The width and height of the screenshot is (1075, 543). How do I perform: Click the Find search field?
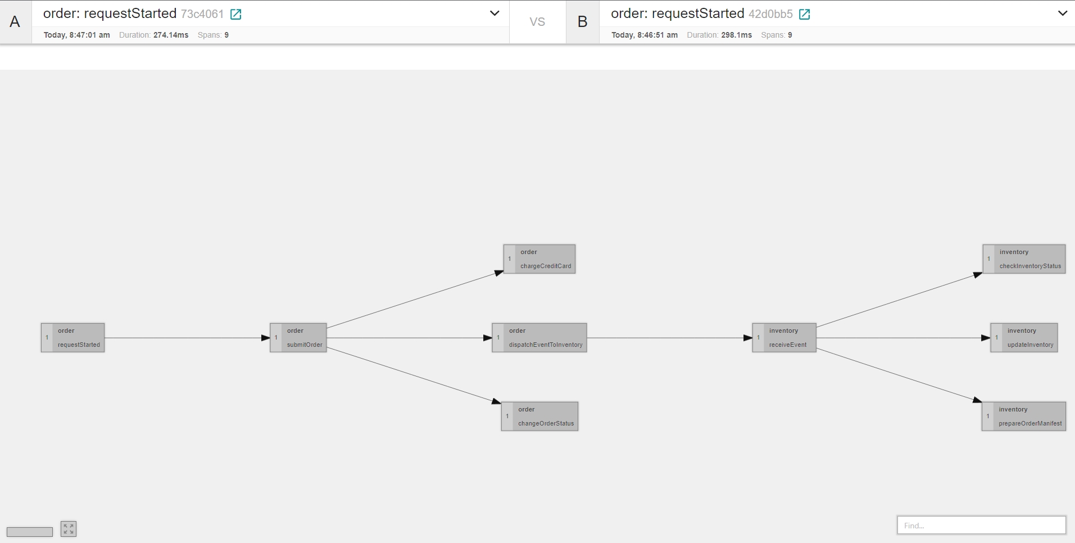point(981,526)
